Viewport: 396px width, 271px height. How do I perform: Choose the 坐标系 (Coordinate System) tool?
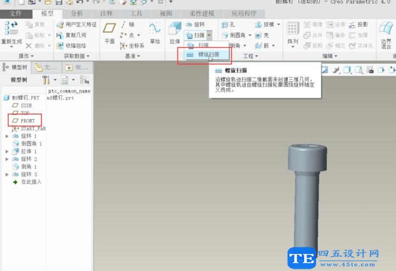[x=132, y=46]
